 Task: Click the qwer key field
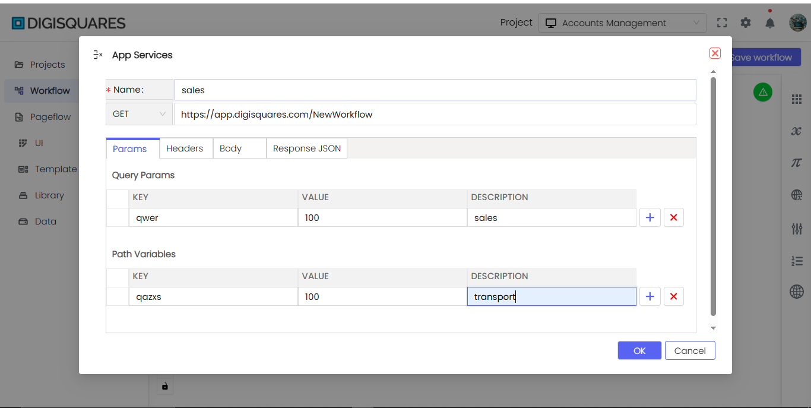213,217
